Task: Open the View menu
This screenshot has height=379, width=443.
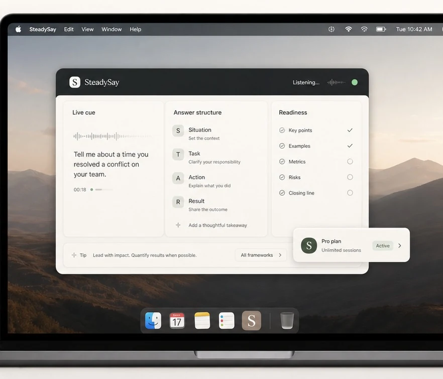Action: [x=87, y=30]
